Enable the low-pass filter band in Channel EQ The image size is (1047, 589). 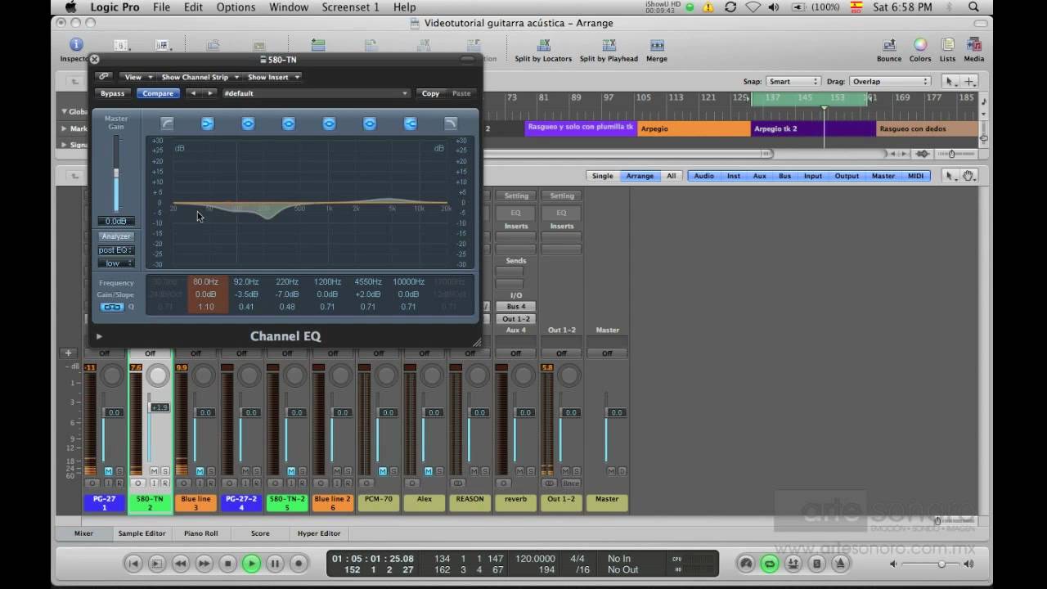pos(451,124)
